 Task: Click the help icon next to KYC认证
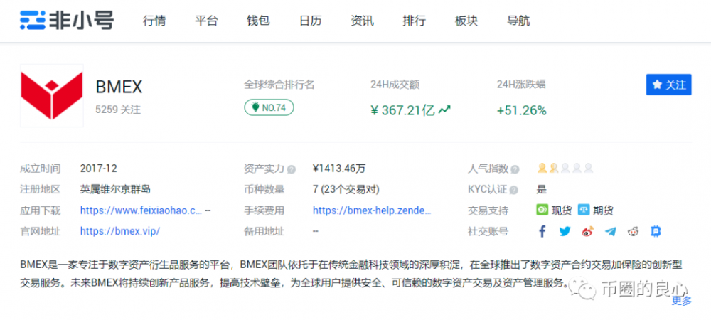[513, 190]
